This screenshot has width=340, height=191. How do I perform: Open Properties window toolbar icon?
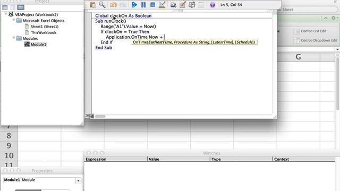click(183, 5)
